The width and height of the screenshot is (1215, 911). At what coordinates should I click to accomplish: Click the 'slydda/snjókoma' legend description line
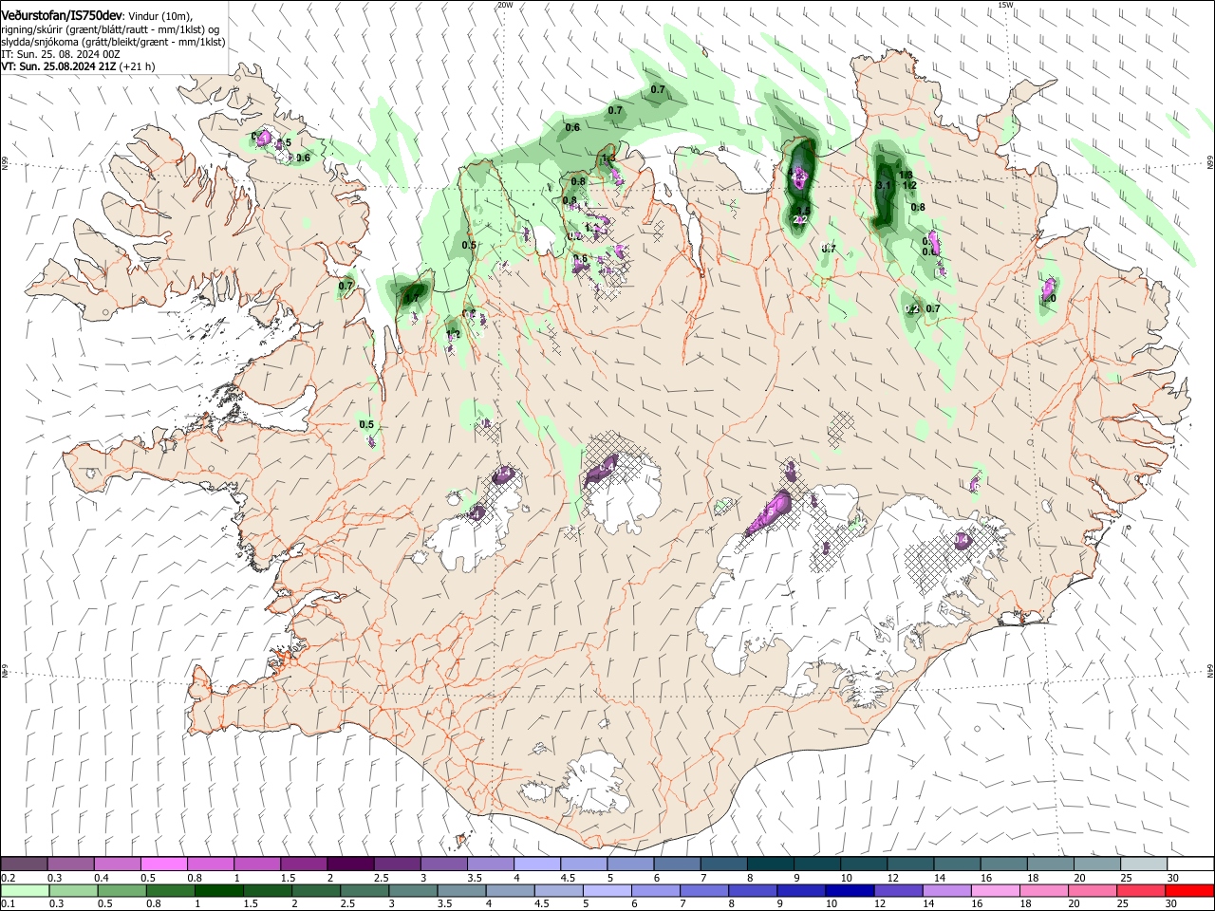[113, 42]
